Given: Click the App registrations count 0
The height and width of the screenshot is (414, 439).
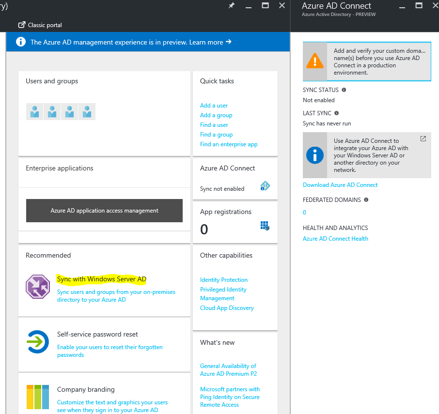Looking at the screenshot, I should [x=204, y=230].
